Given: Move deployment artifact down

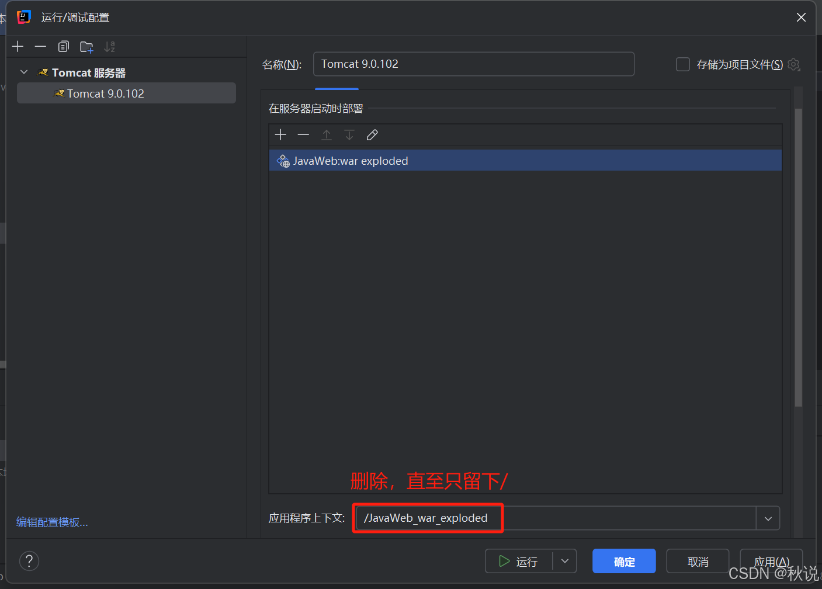Looking at the screenshot, I should 349,135.
